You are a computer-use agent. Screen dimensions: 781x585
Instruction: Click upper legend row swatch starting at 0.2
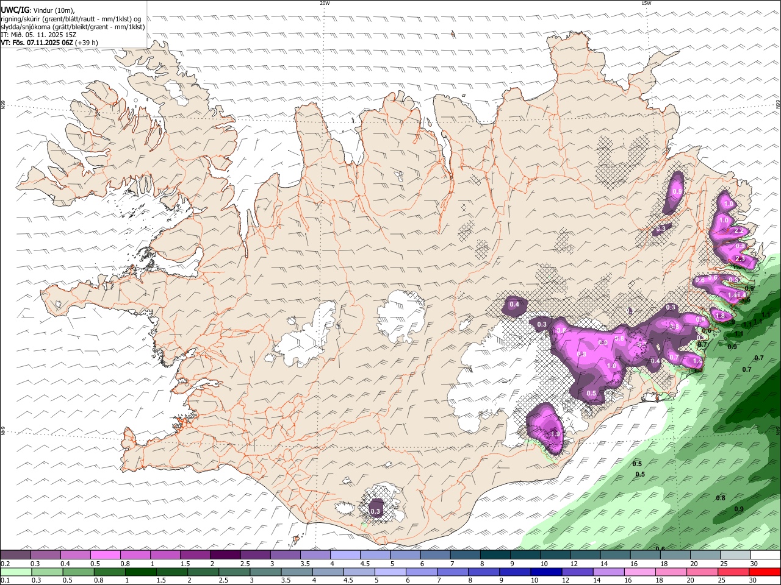[15, 555]
